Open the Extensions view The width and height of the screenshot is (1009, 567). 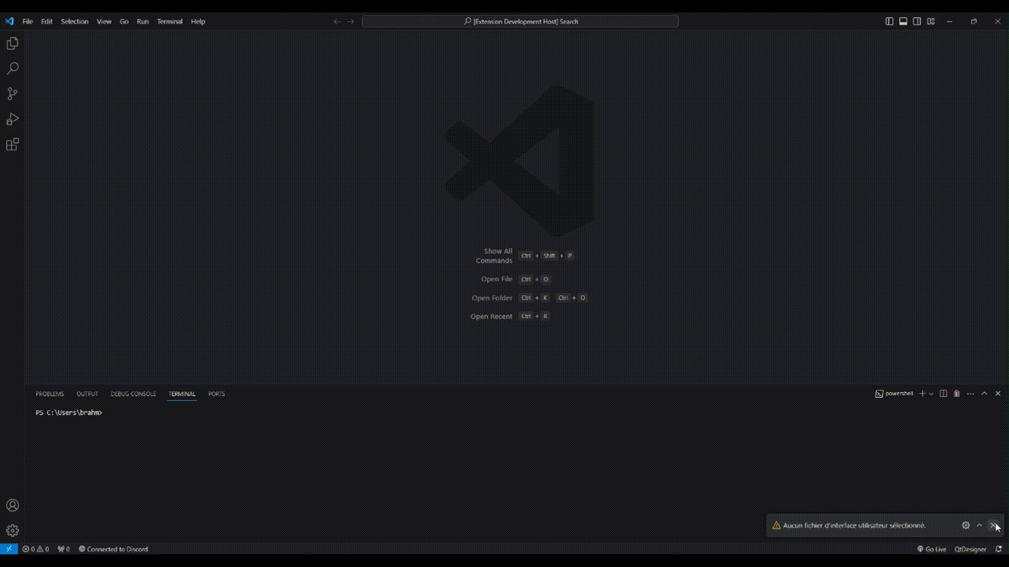(x=13, y=144)
